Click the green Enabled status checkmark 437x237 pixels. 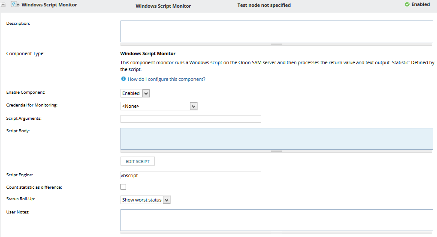407,5
